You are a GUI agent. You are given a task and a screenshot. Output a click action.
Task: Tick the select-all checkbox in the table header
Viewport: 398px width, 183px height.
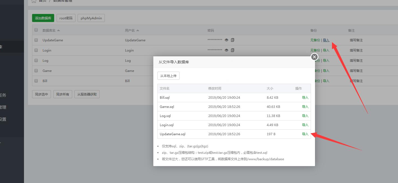click(36, 30)
